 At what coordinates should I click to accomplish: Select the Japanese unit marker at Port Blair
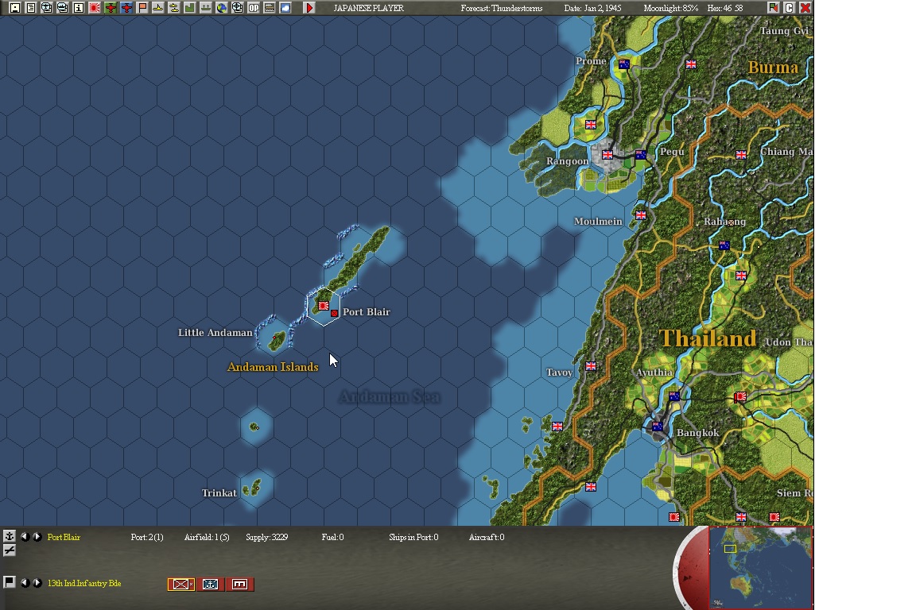point(323,305)
